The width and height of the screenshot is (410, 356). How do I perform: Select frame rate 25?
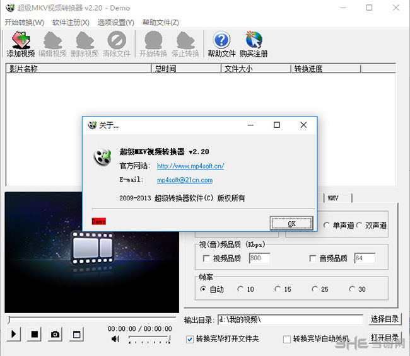click(315, 289)
